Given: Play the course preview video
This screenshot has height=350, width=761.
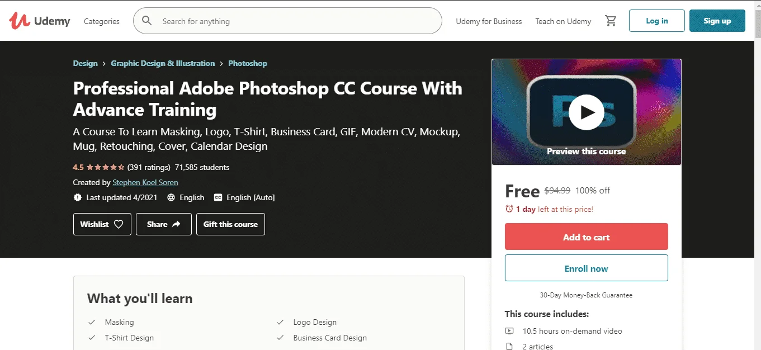Looking at the screenshot, I should (x=586, y=112).
